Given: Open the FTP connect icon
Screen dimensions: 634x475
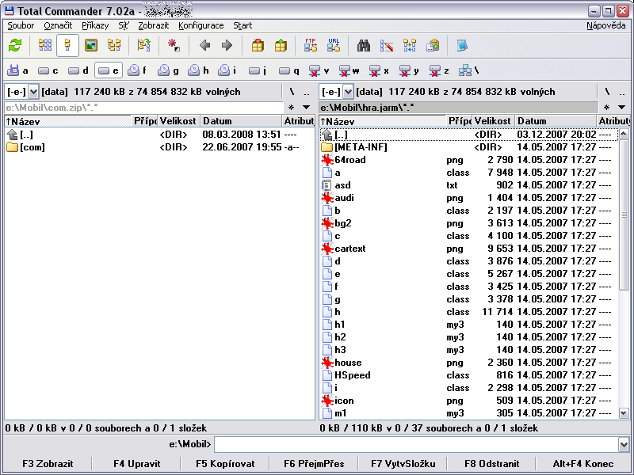Looking at the screenshot, I should [311, 45].
